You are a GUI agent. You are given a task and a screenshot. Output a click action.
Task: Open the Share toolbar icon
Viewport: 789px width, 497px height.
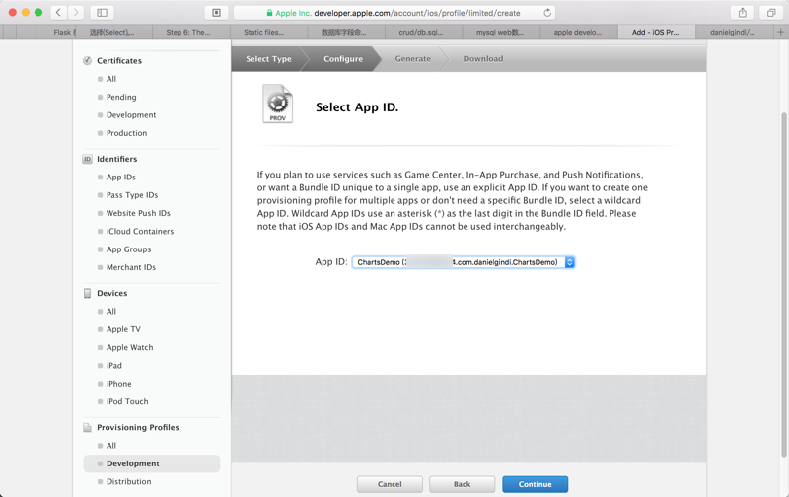pos(743,13)
